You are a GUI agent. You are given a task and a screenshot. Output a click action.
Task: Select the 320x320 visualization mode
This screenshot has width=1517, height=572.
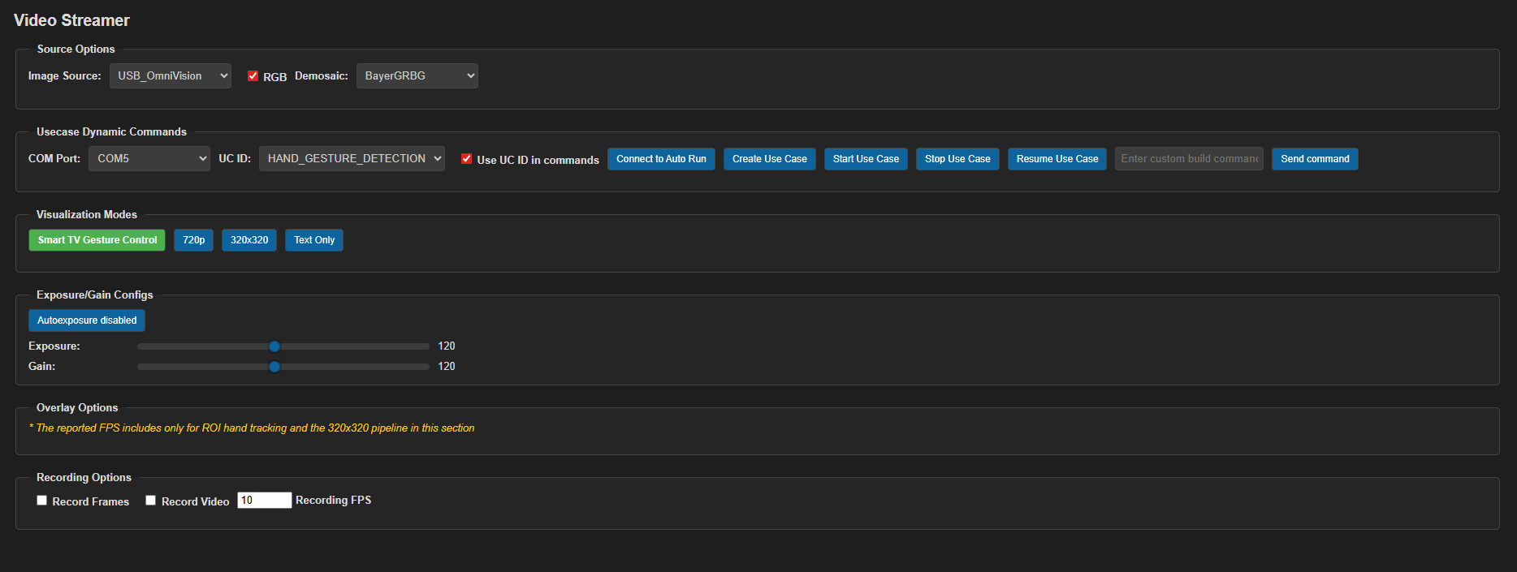(249, 240)
